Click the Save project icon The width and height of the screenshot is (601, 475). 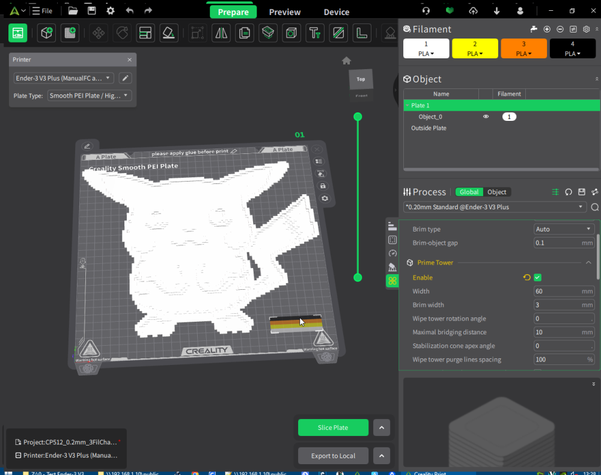point(91,11)
